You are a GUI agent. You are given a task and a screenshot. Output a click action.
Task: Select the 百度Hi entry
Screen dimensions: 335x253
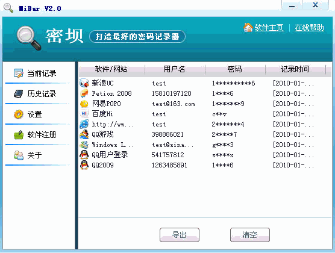pyautogui.click(x=102, y=114)
